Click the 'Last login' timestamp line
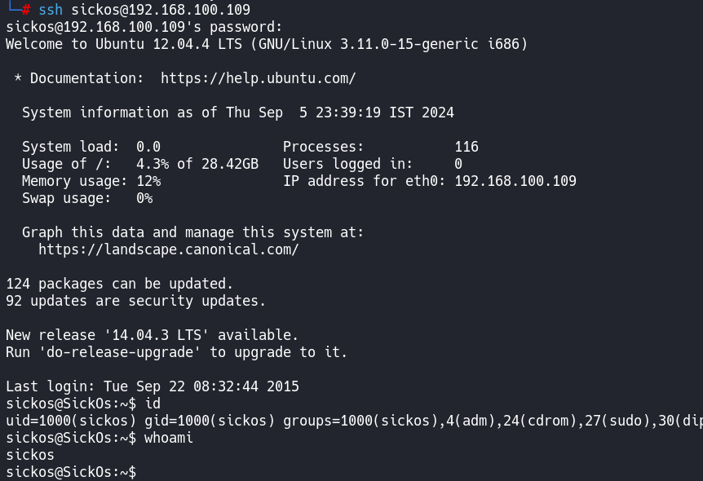Image resolution: width=703 pixels, height=481 pixels. click(153, 386)
